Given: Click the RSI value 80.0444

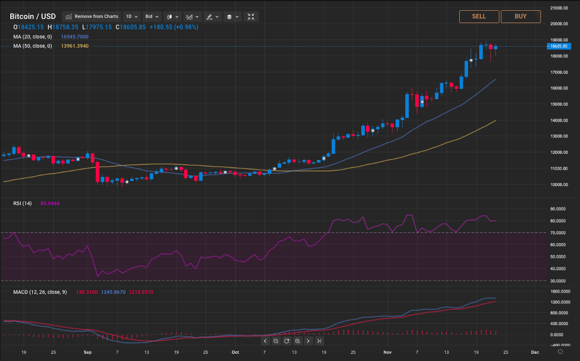Looking at the screenshot, I should point(50,204).
